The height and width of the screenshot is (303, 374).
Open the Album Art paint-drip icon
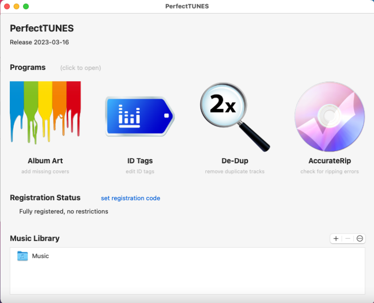click(x=45, y=113)
